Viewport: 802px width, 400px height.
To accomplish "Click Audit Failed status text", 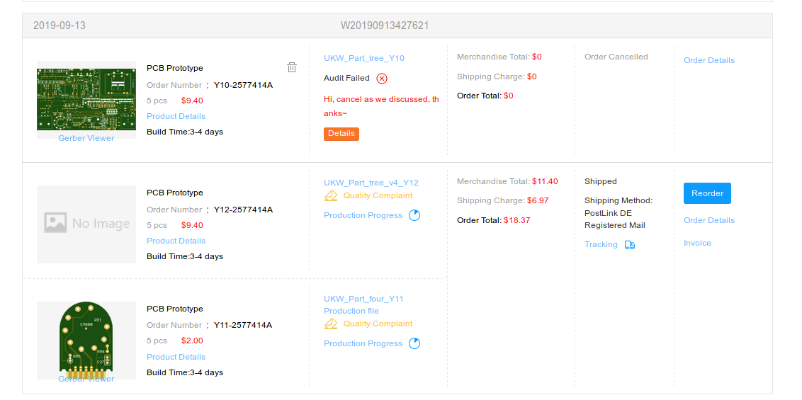I will click(346, 78).
